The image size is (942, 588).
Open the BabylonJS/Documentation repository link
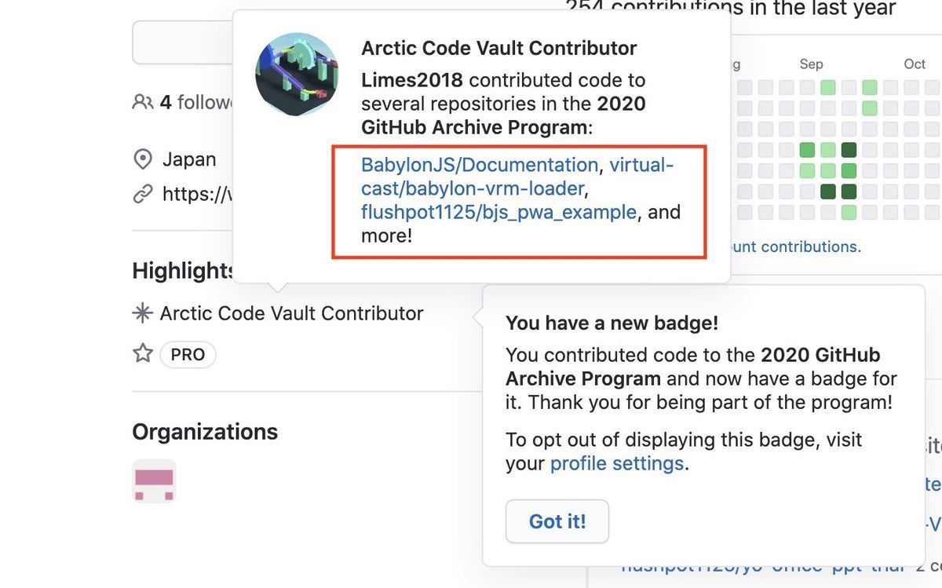[x=480, y=164]
